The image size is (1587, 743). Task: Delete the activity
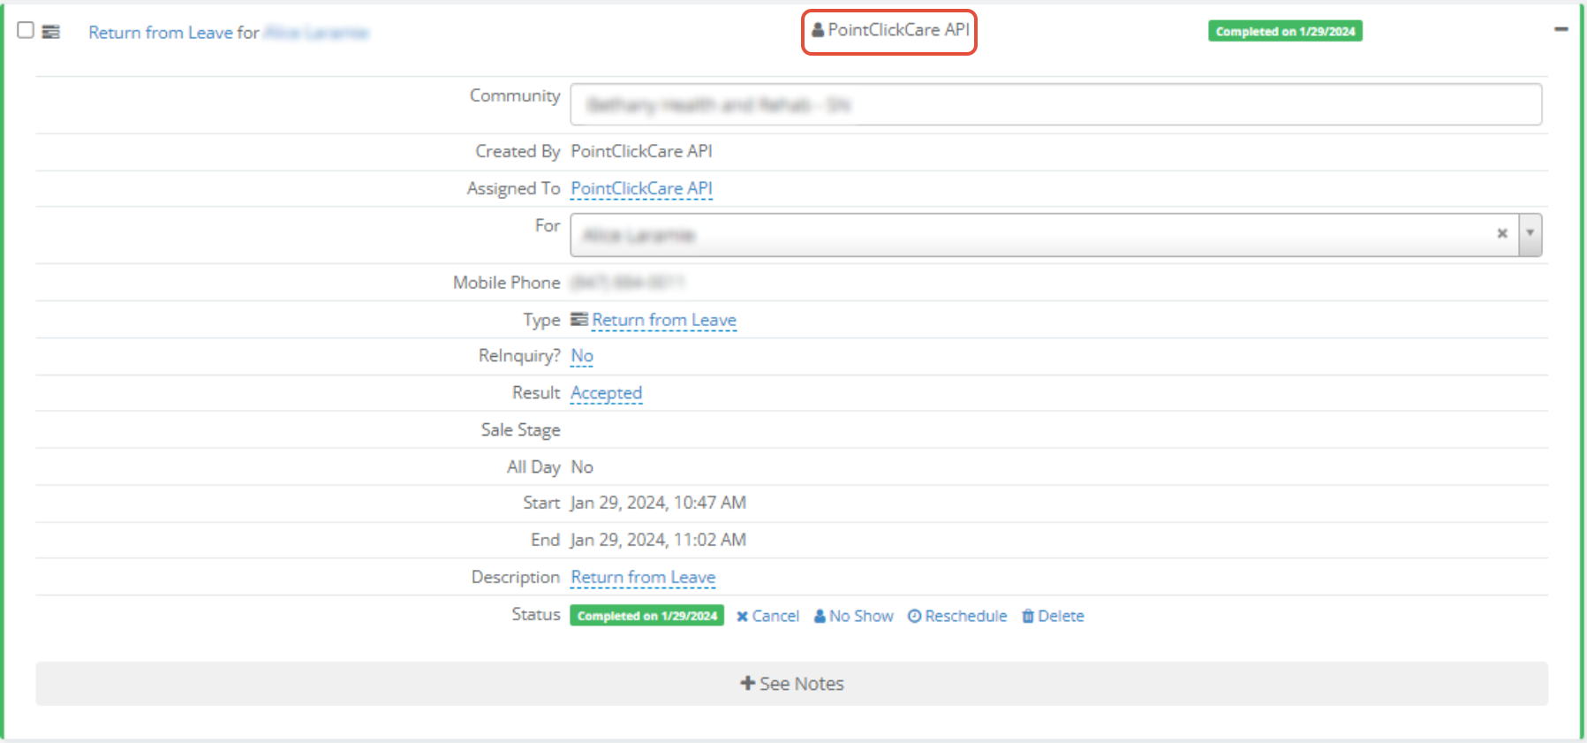point(1061,616)
